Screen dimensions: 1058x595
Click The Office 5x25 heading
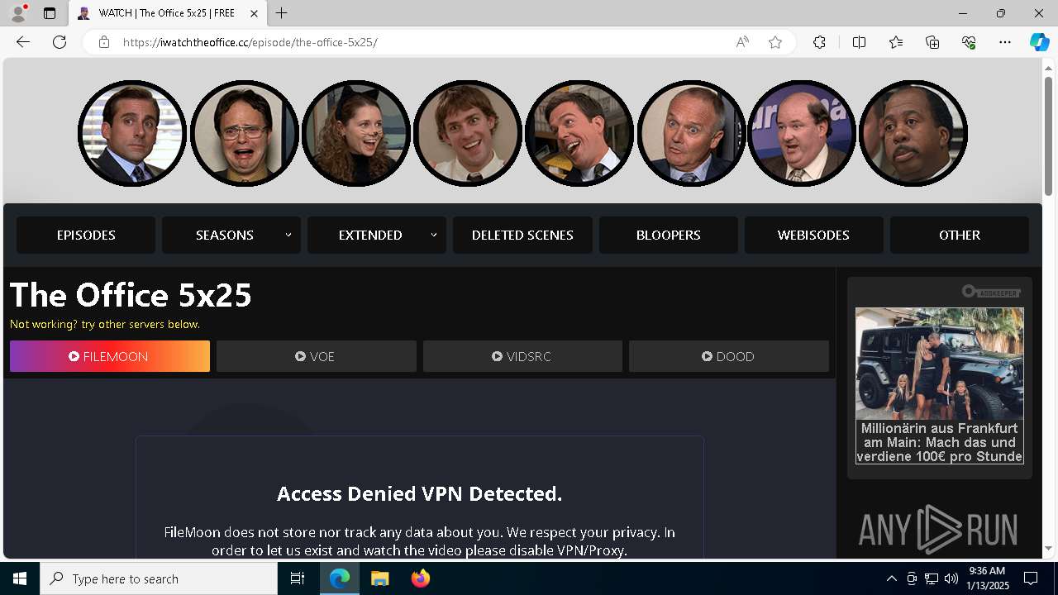coord(131,295)
